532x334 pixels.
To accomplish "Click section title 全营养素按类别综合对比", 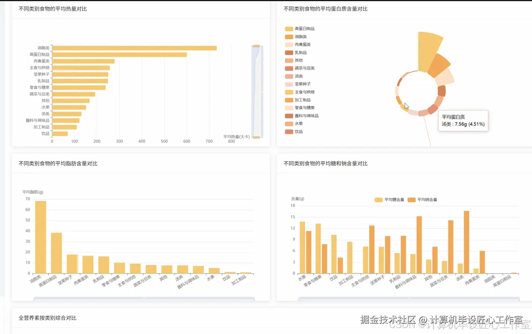I will pyautogui.click(x=47, y=318).
